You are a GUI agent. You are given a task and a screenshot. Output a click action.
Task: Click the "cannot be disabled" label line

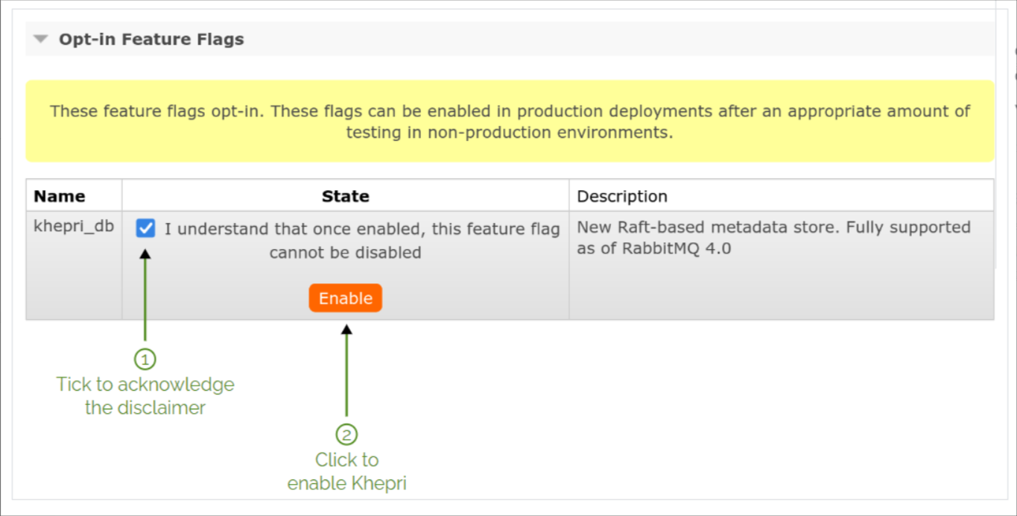(x=345, y=253)
